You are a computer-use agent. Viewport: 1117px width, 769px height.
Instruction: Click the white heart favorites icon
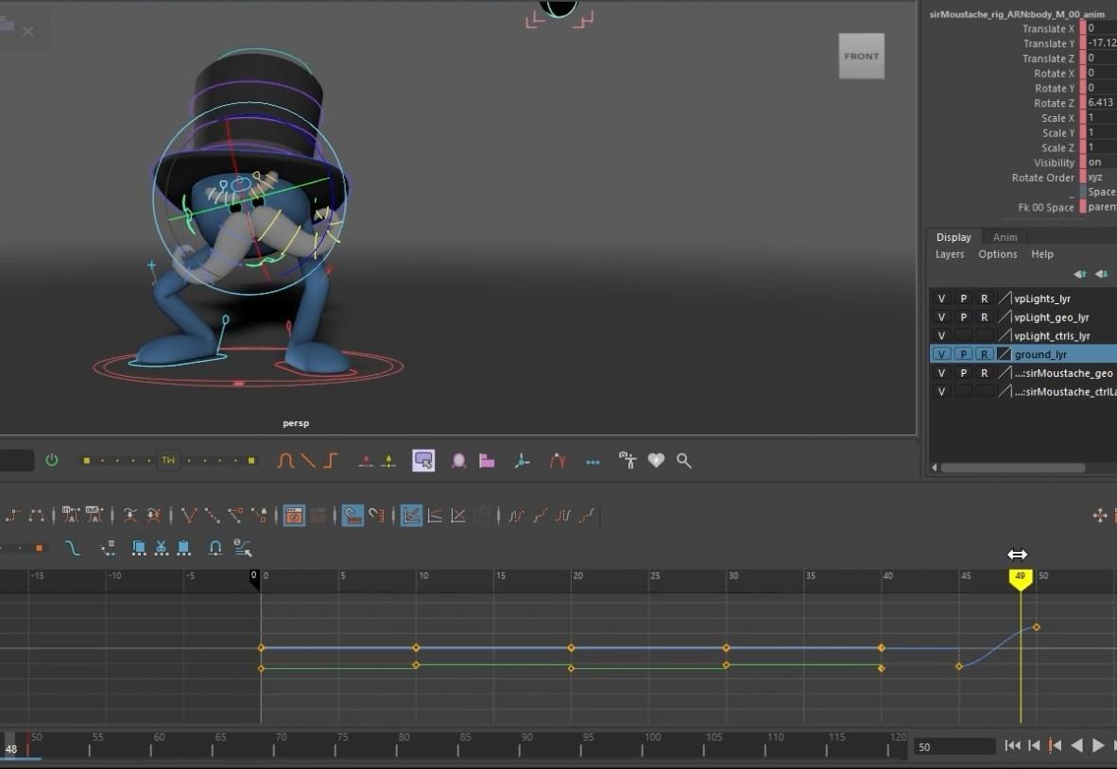(x=656, y=461)
